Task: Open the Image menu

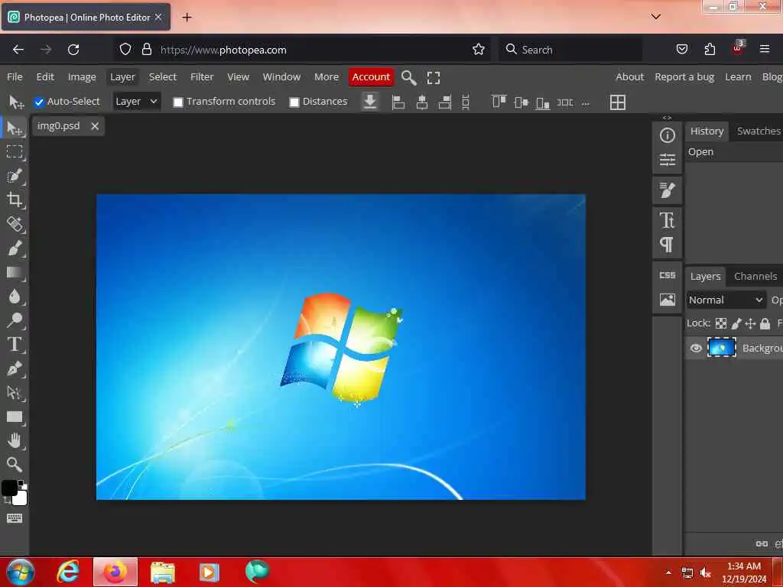Action: click(82, 77)
